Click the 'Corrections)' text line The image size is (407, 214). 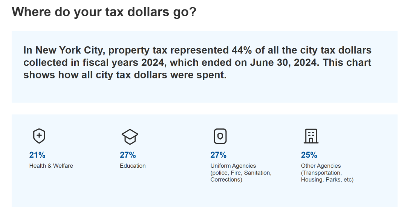pos(226,180)
